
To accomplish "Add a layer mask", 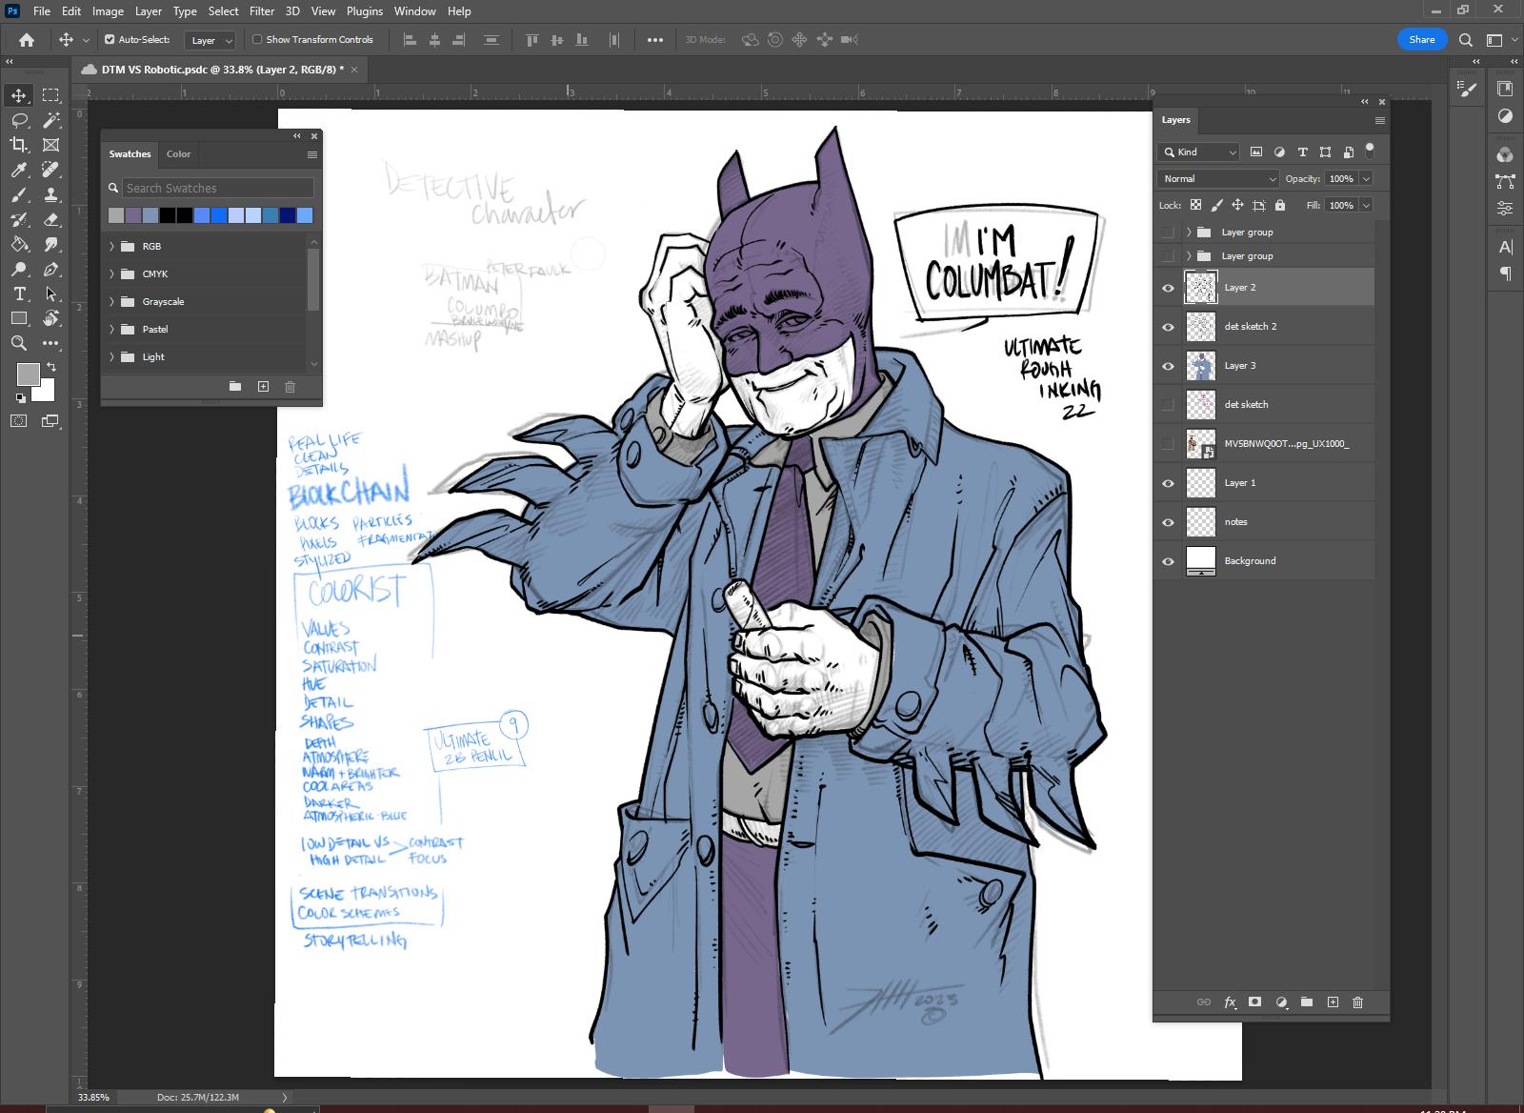I will click(1255, 1002).
